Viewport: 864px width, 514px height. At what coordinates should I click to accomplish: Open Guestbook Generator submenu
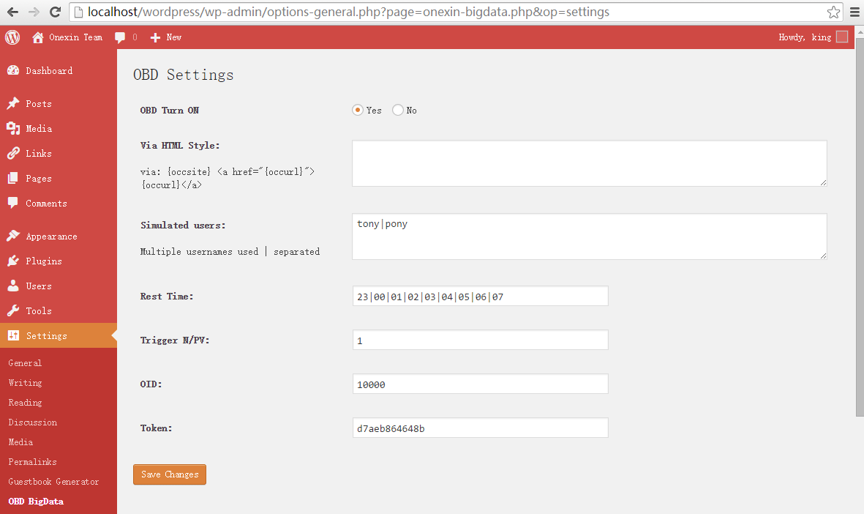(x=53, y=482)
